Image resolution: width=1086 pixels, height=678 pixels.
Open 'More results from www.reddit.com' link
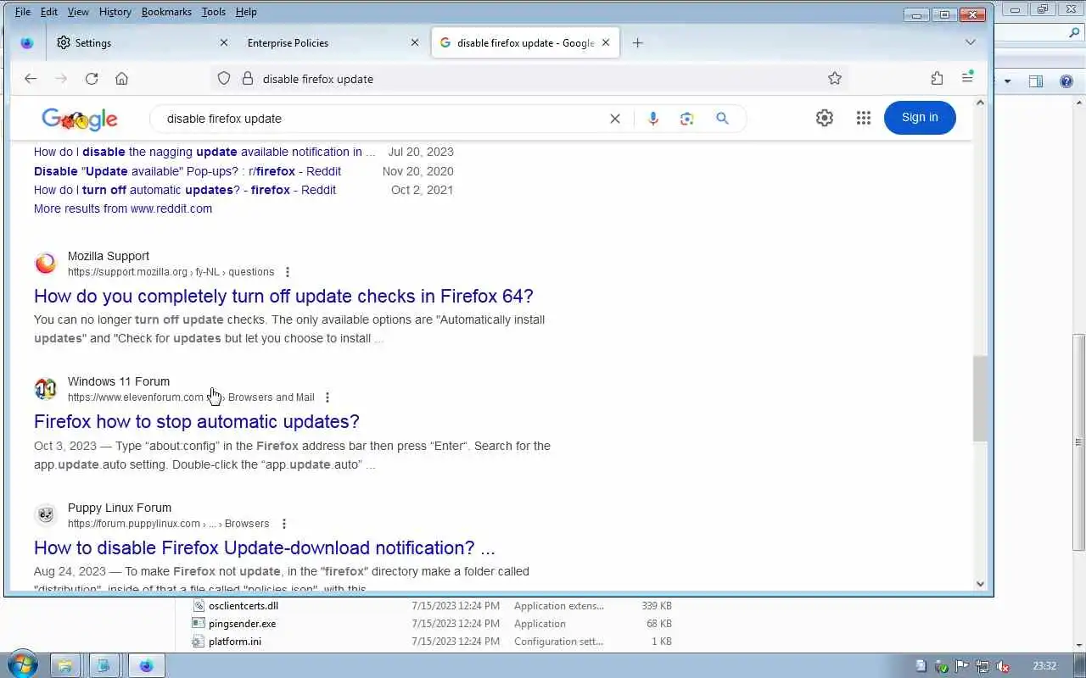point(123,208)
